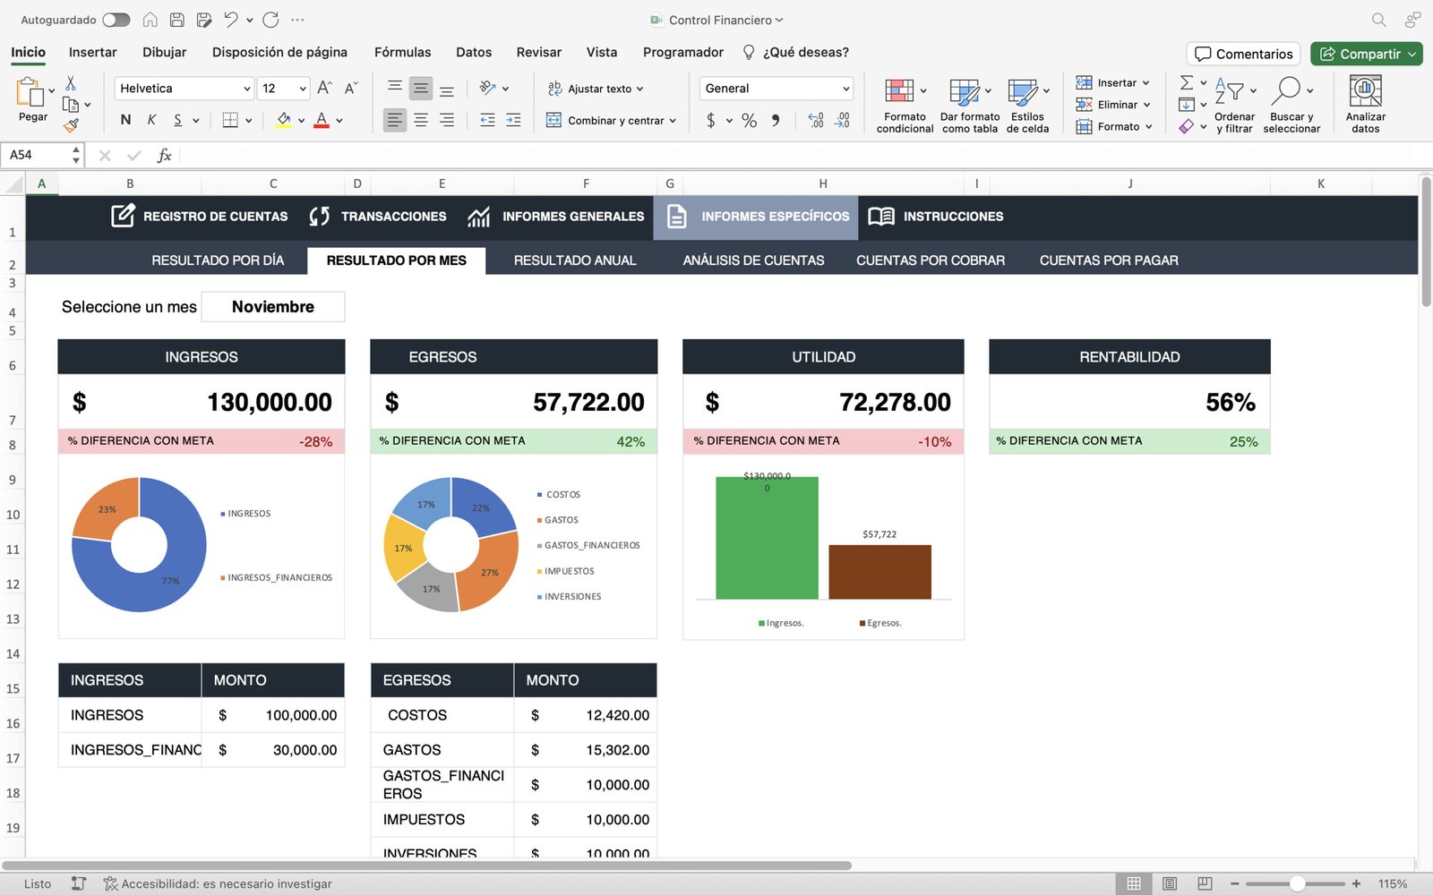Expand the General number format dropdown
The height and width of the screenshot is (895, 1433).
pyautogui.click(x=845, y=89)
